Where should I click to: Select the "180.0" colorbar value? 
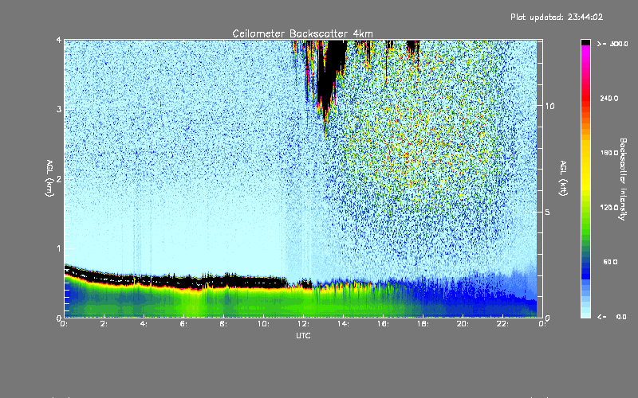click(x=609, y=153)
